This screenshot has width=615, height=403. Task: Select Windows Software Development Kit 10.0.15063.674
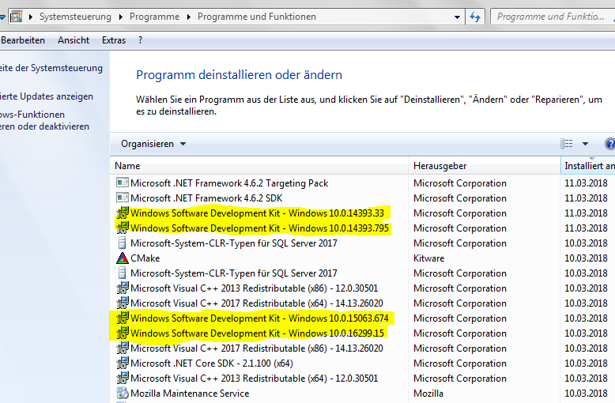pyautogui.click(x=259, y=318)
